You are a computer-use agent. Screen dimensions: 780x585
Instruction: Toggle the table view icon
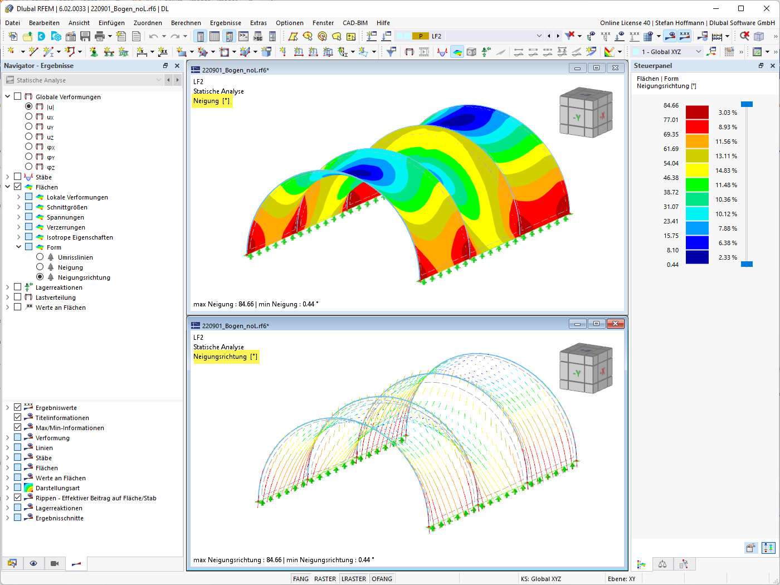(214, 36)
